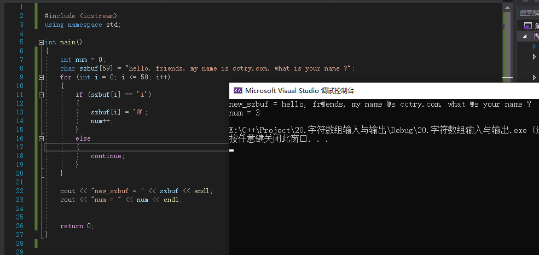Collapse the expanded project node arrow

coord(525,36)
